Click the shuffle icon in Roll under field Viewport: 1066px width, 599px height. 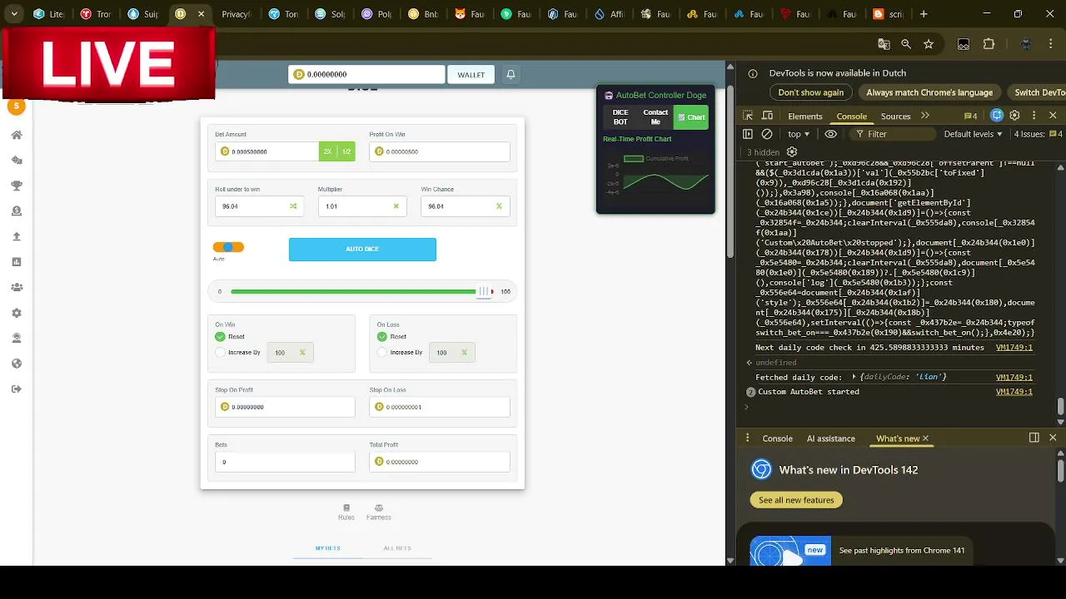(x=293, y=206)
